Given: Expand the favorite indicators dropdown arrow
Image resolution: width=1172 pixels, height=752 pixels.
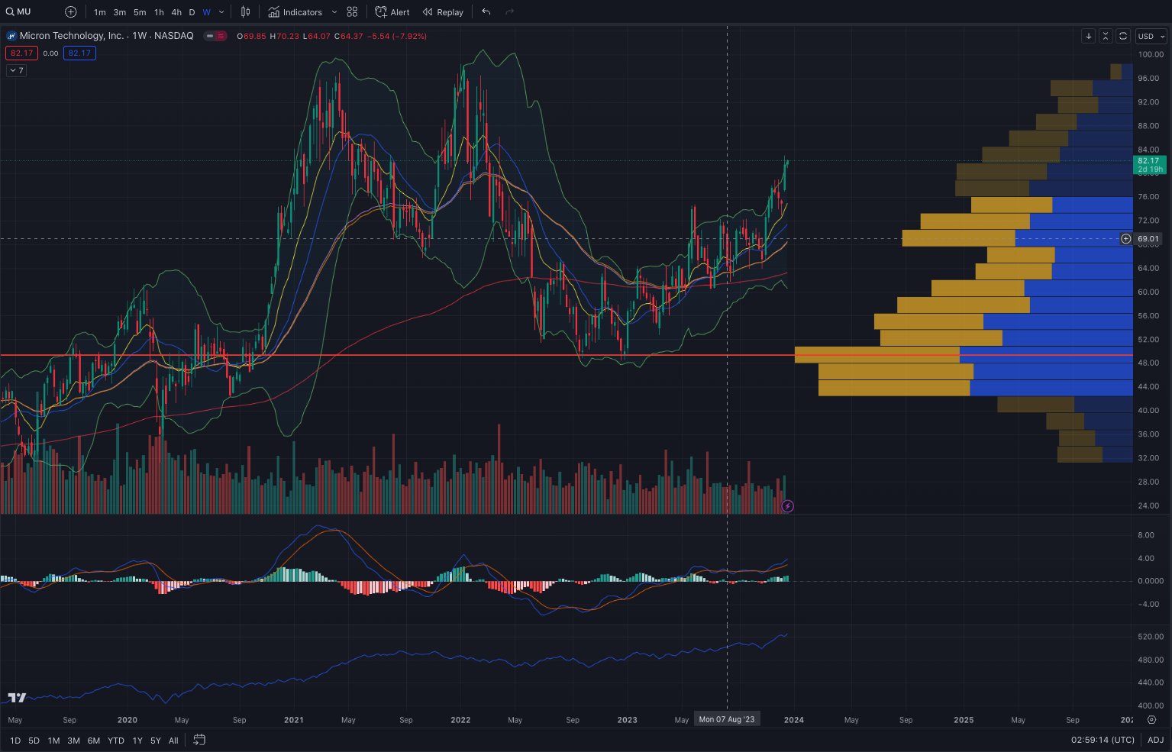Looking at the screenshot, I should pos(334,12).
